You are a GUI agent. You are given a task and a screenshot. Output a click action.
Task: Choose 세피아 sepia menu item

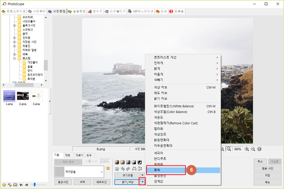(183, 153)
